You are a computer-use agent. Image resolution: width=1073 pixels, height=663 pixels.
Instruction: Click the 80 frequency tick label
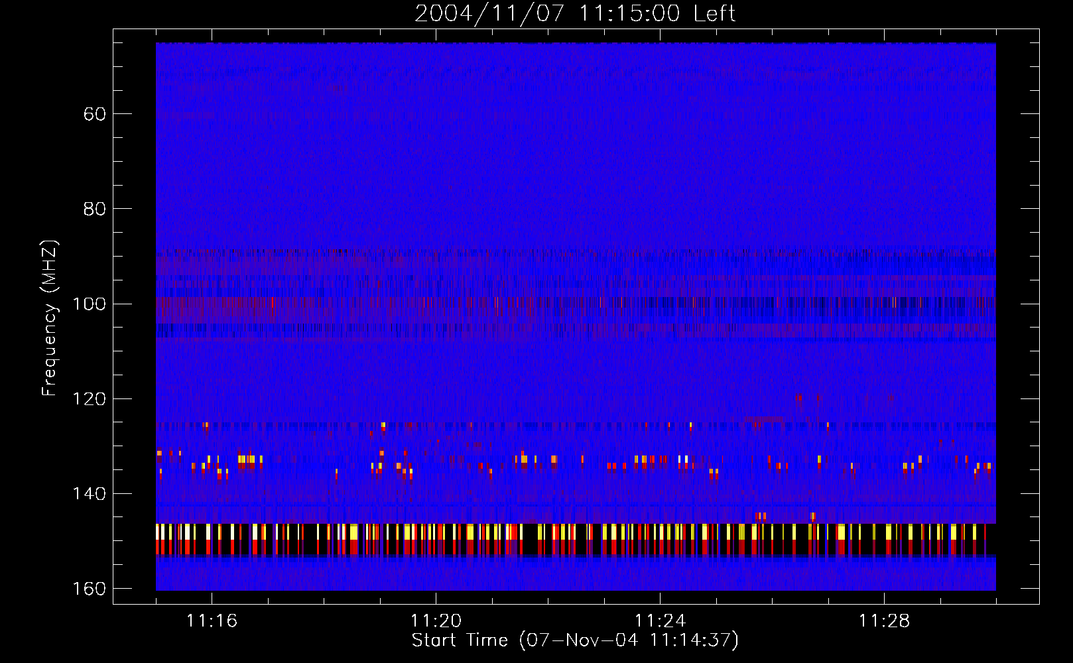click(95, 209)
